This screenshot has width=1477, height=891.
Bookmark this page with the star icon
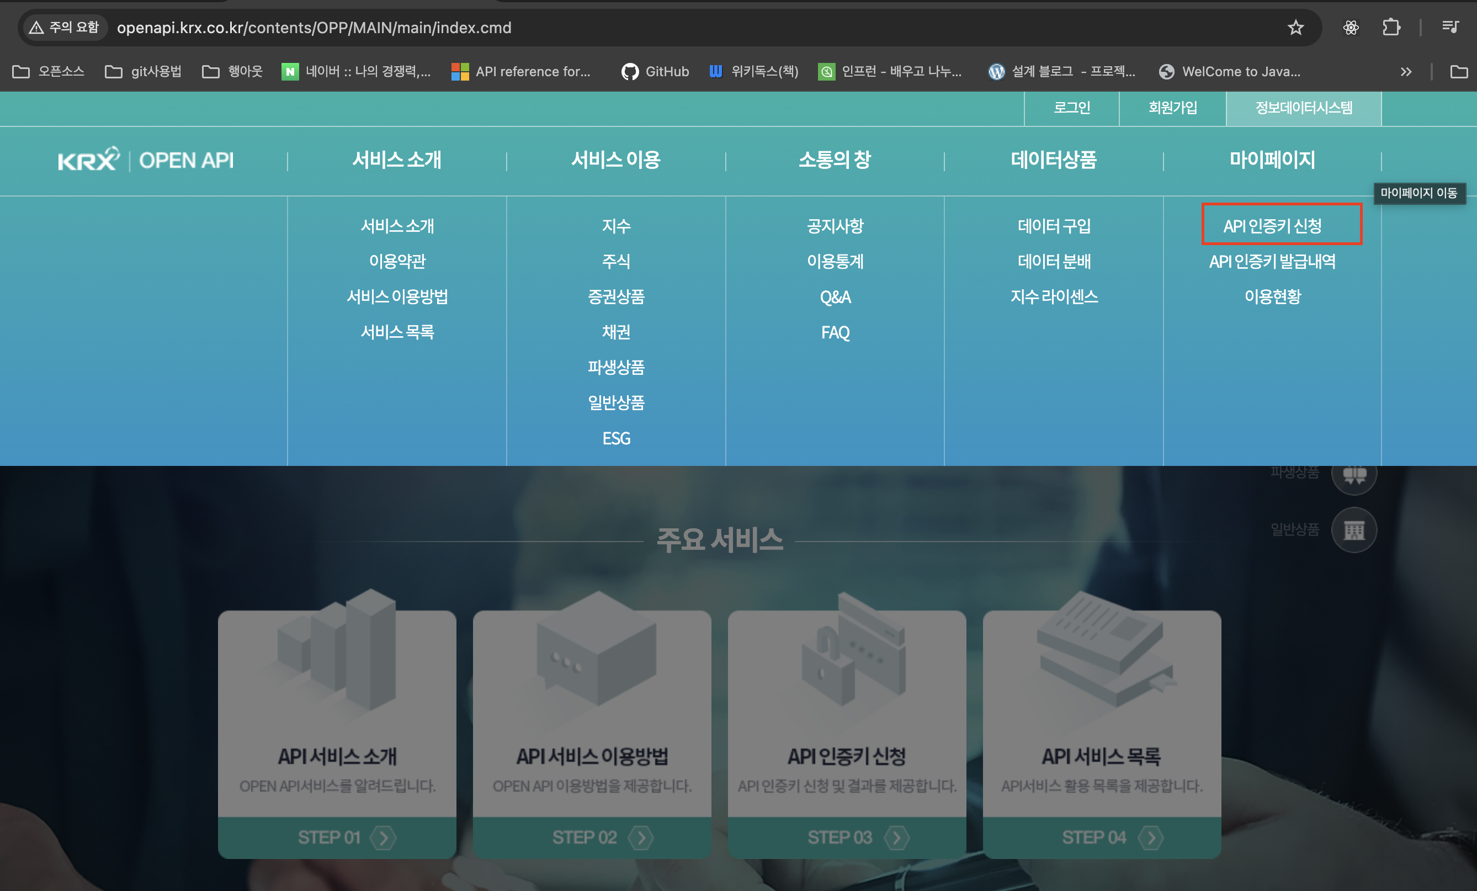1295,28
